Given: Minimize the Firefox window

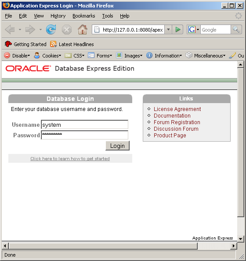Looking at the screenshot, I should (224, 6).
